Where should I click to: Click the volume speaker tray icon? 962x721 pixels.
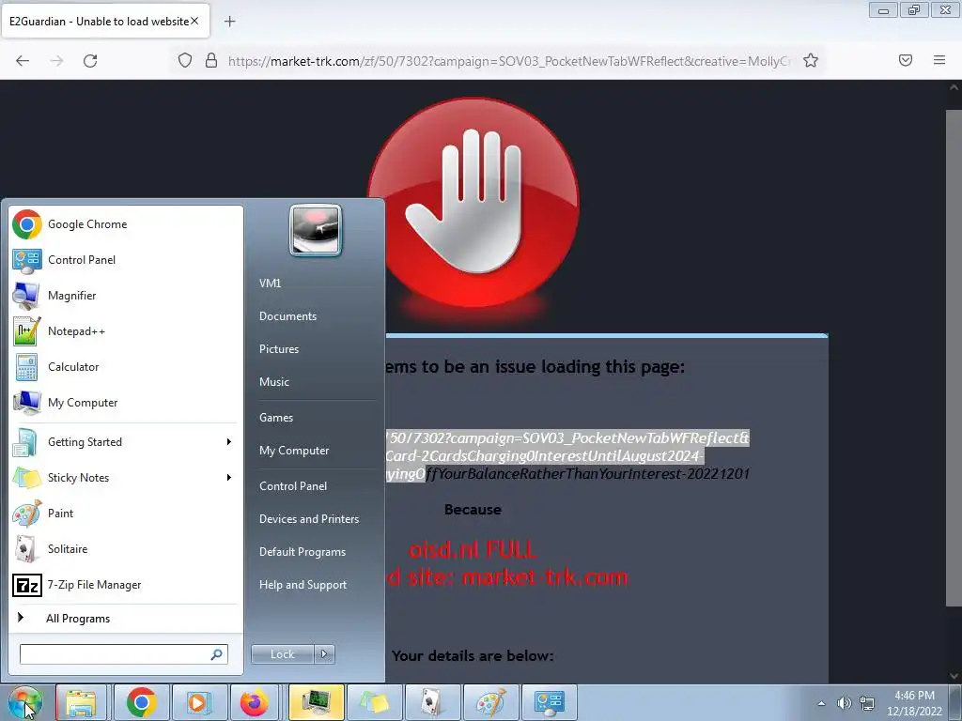coord(845,703)
